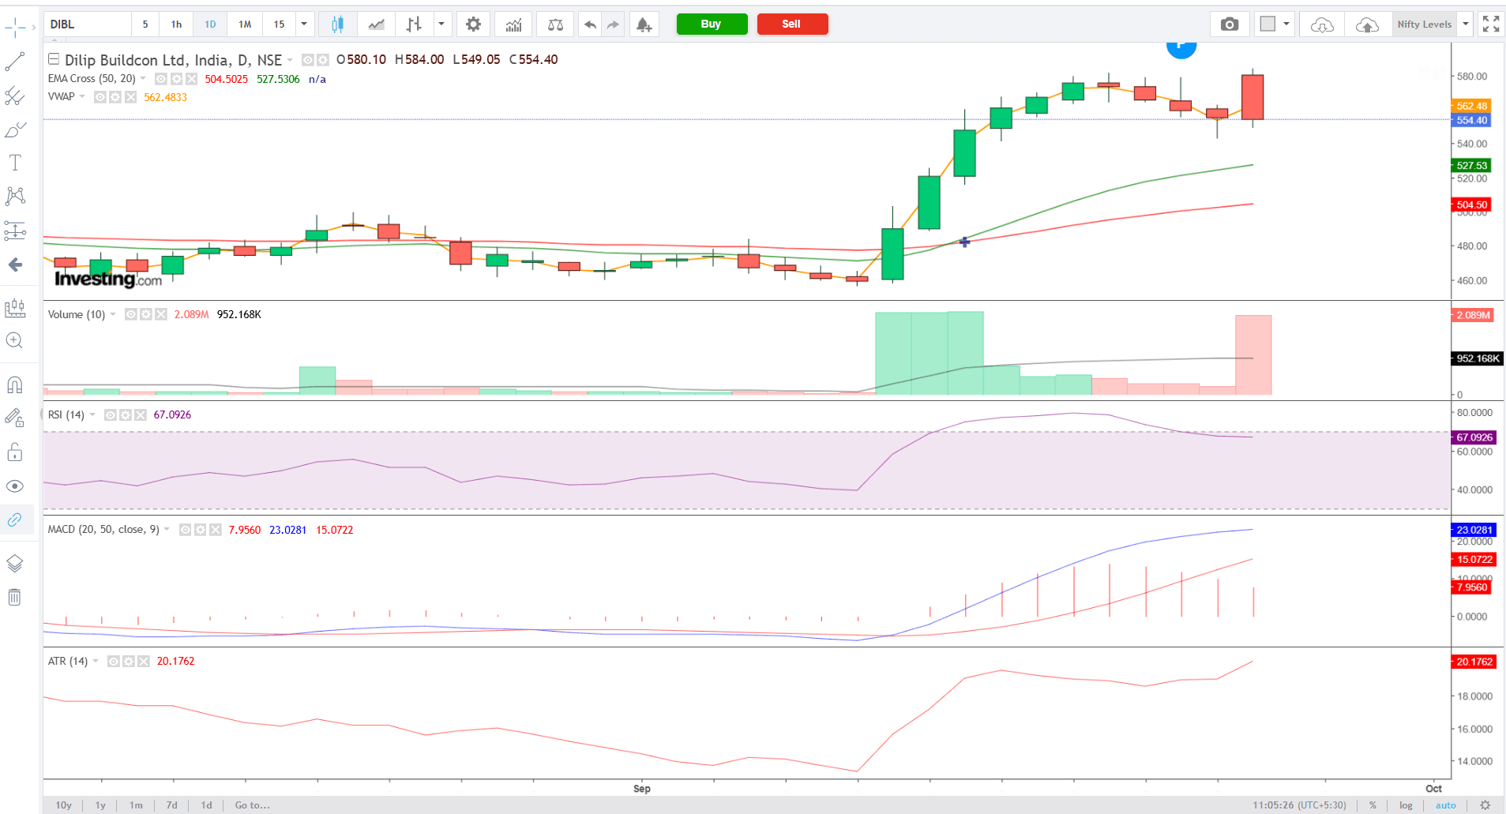
Task: Open the object tree layers icon
Action: coord(15,563)
